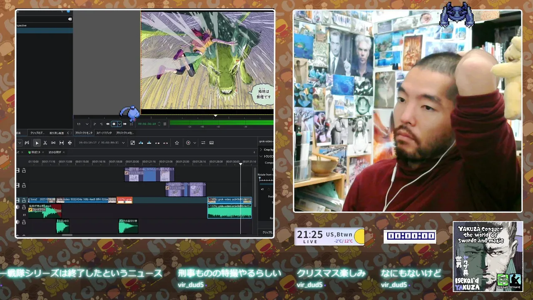This screenshot has height=300, width=533.
Task: Lock the second video track
Action: point(24,185)
